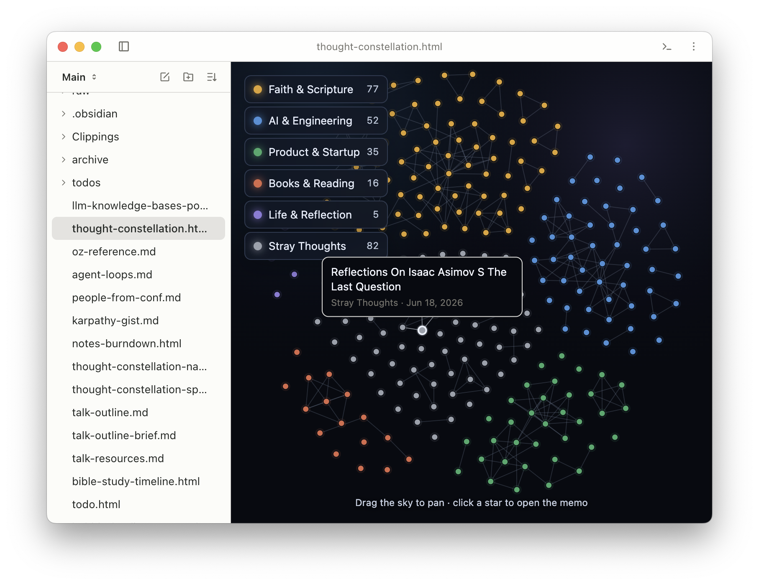
Task: Open bible-study-timeline.html
Action: tap(138, 481)
